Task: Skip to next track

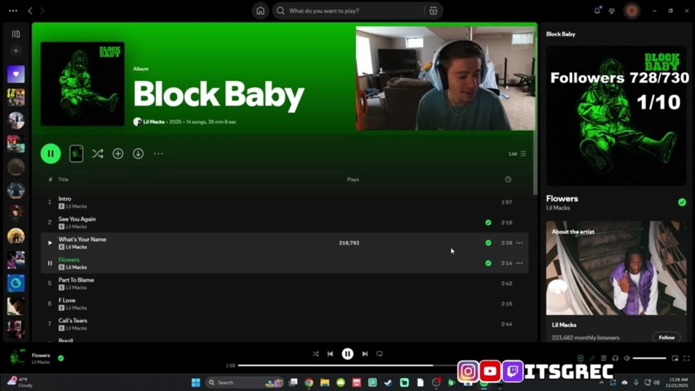Action: tap(365, 354)
